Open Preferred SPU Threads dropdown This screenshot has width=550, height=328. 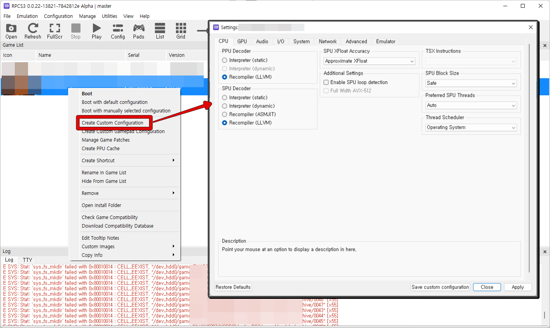point(471,105)
